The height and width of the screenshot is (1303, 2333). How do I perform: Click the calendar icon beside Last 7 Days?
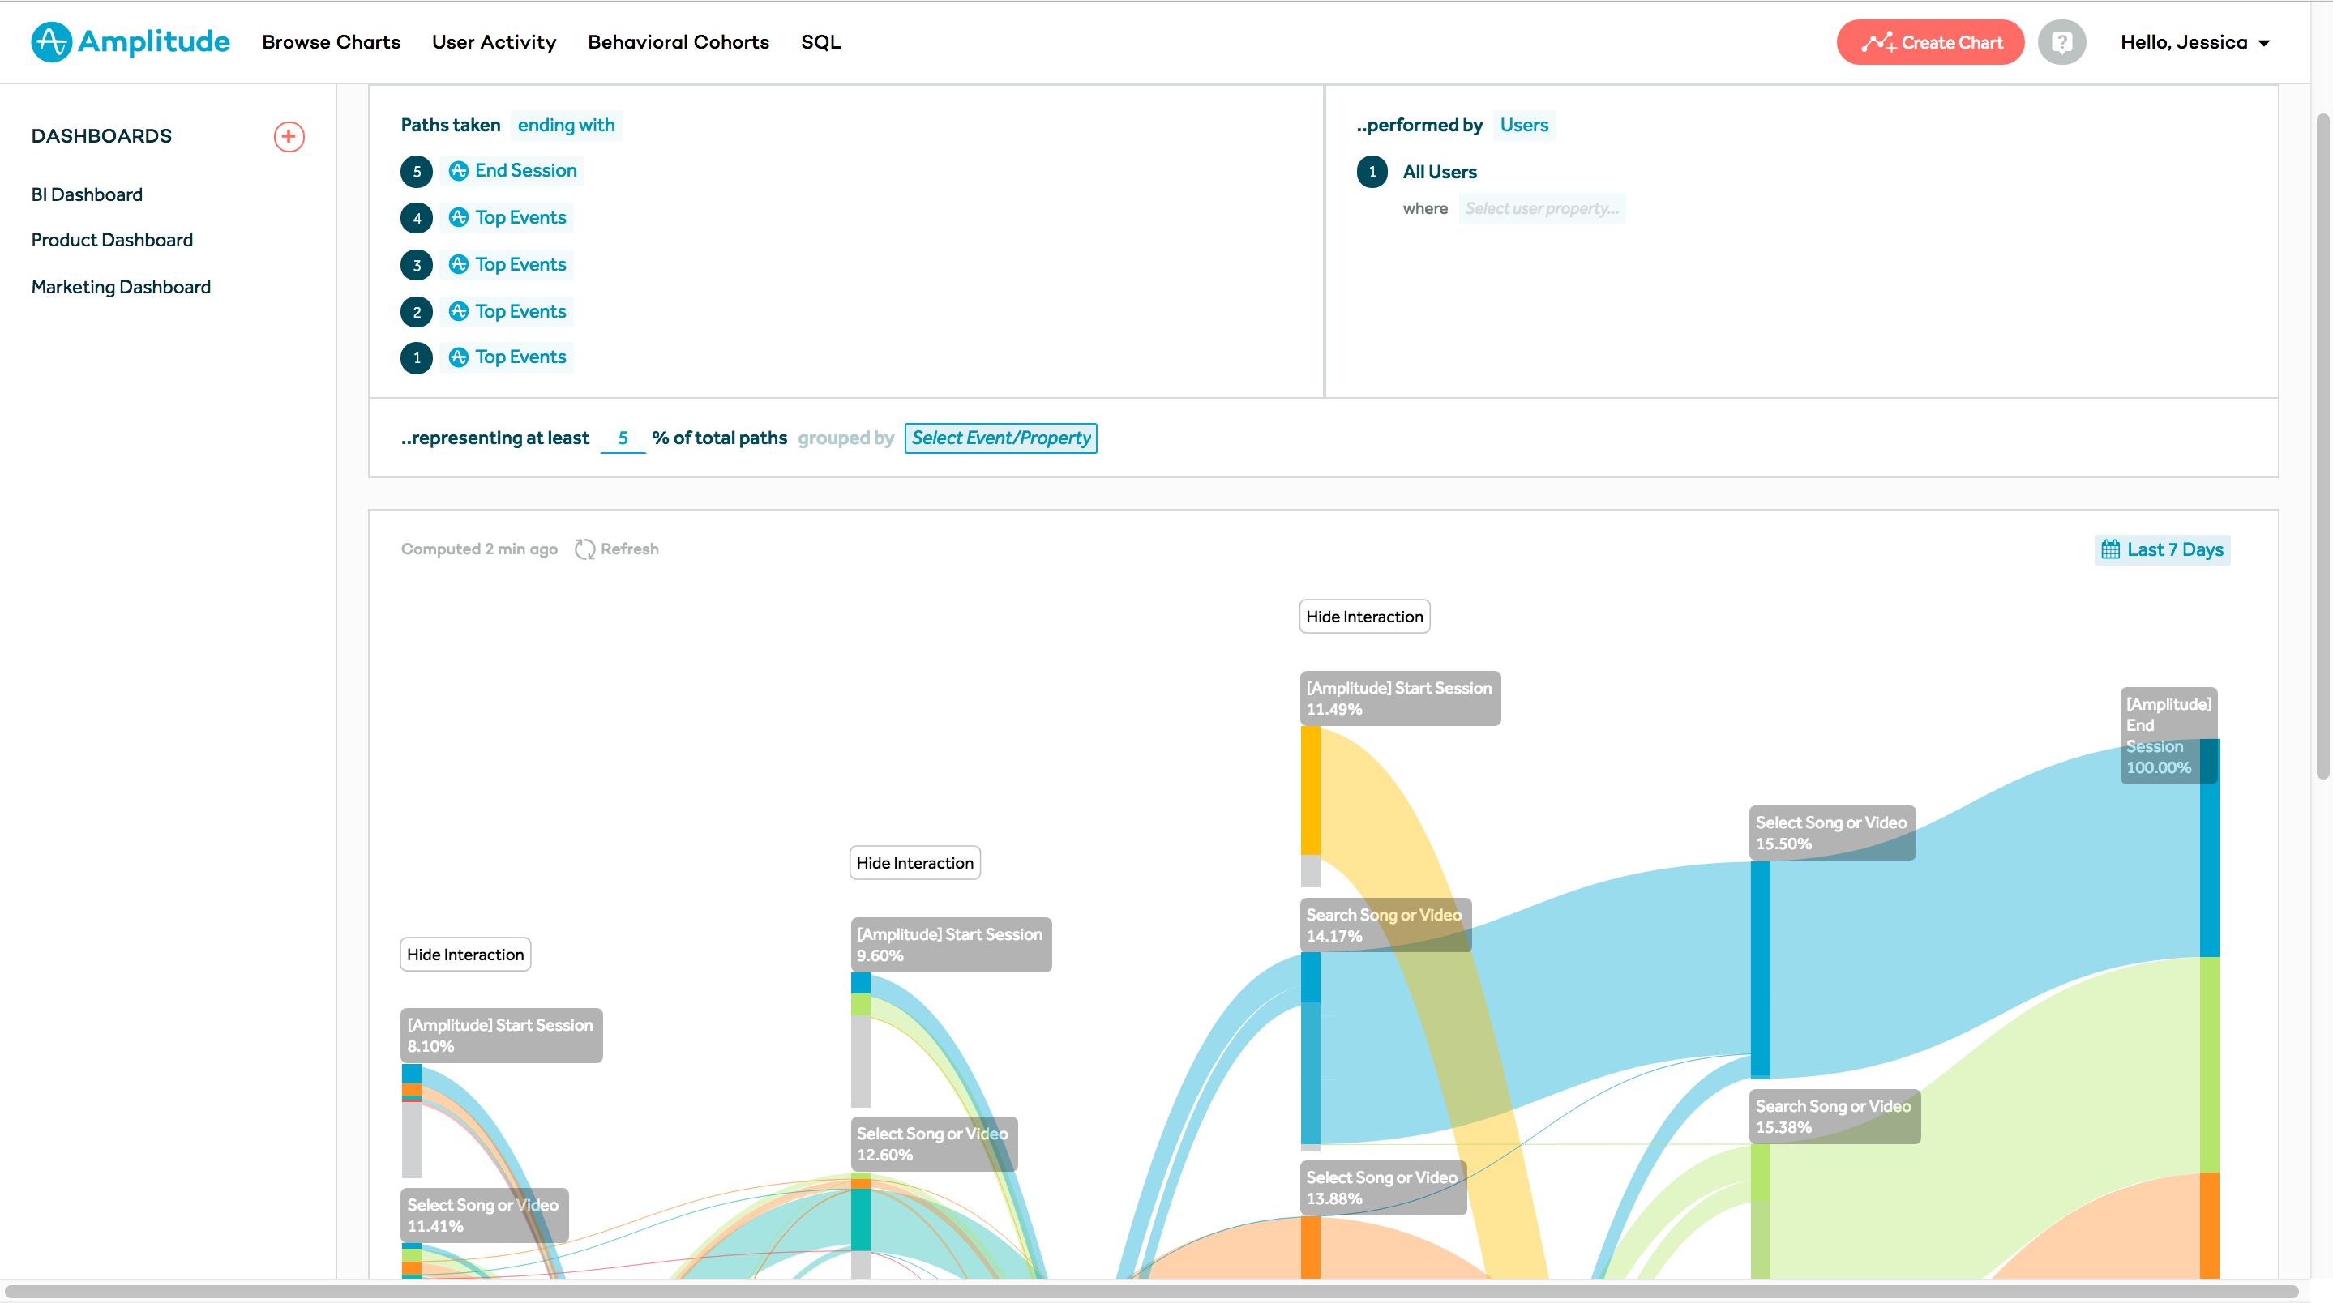2110,549
